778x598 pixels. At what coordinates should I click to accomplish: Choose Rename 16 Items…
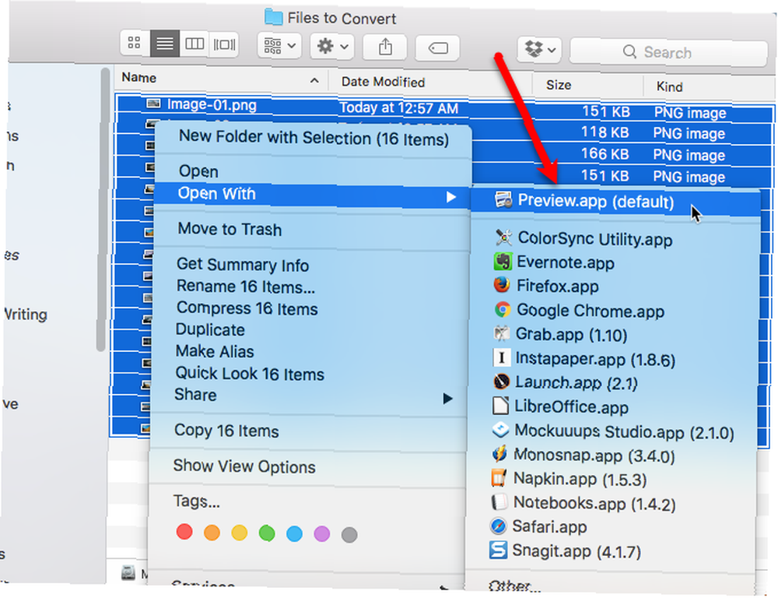[246, 287]
